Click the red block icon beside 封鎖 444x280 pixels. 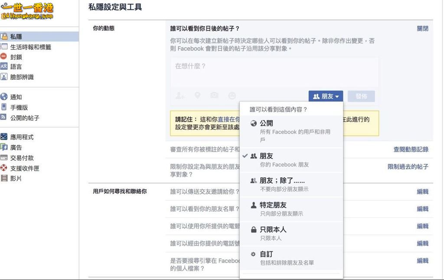pyautogui.click(x=3, y=56)
